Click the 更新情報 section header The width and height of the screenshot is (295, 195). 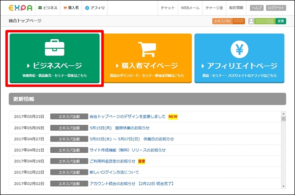pos(147,99)
